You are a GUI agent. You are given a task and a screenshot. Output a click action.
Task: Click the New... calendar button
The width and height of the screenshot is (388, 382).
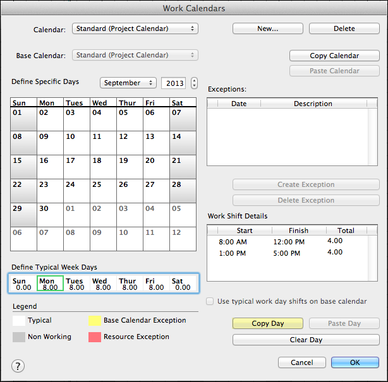268,28
